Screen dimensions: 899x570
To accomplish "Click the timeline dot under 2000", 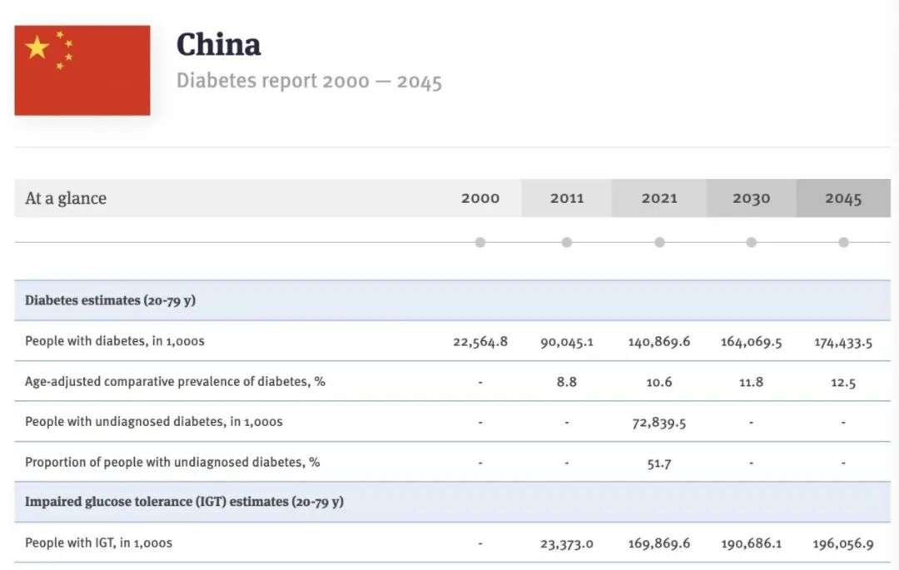I will (x=480, y=242).
